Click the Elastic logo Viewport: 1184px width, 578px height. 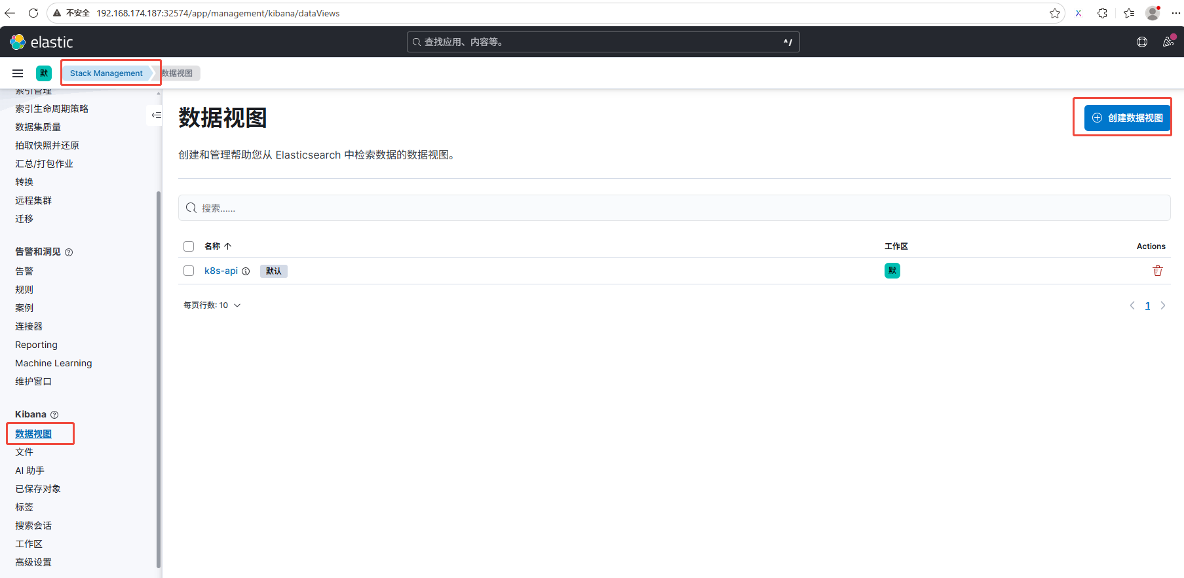click(x=41, y=42)
